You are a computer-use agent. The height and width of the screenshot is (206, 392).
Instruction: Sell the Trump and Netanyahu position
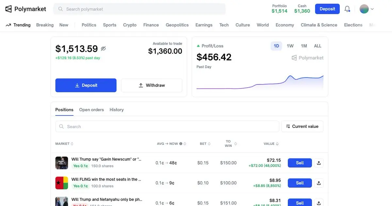point(300,202)
